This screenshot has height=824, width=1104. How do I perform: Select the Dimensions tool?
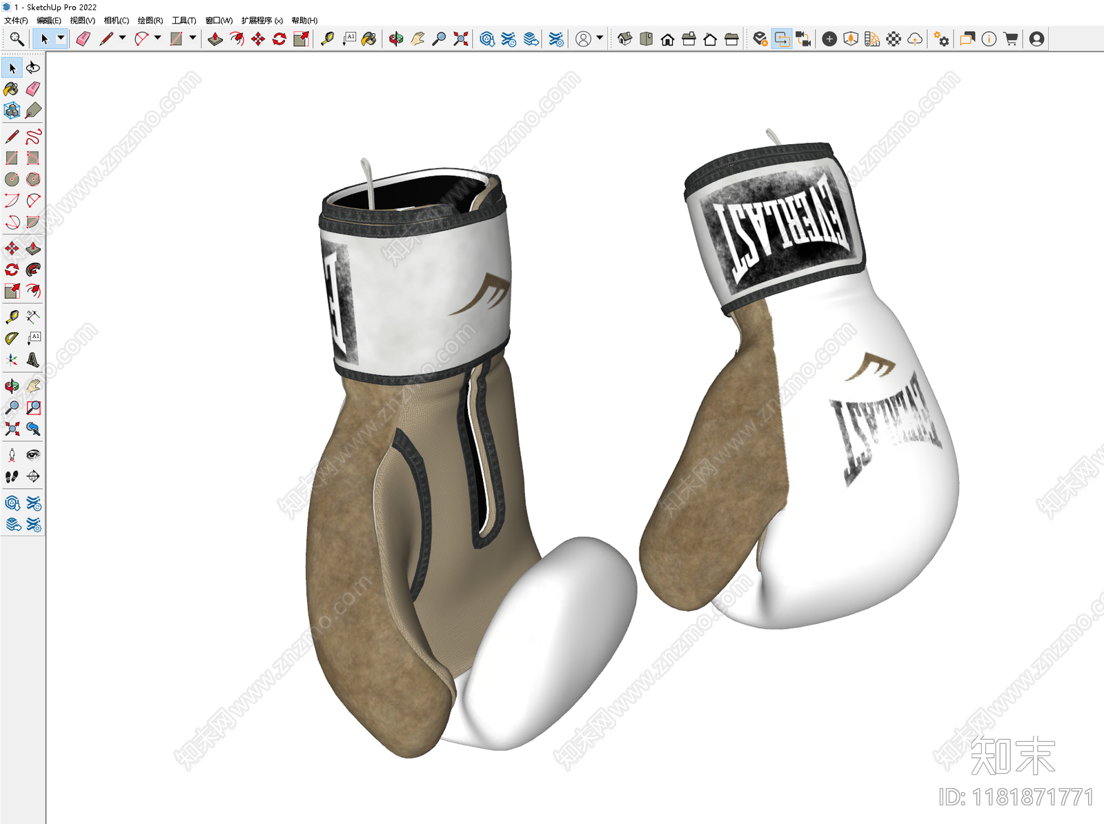tap(33, 317)
